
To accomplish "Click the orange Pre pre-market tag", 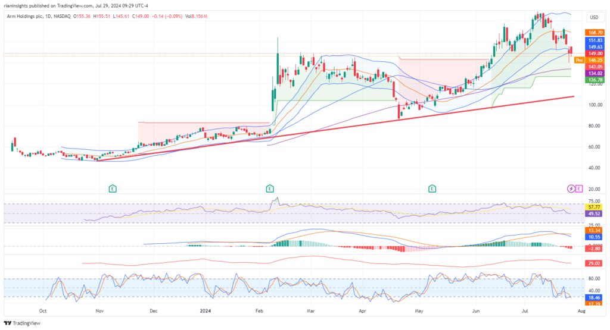I will click(x=579, y=60).
